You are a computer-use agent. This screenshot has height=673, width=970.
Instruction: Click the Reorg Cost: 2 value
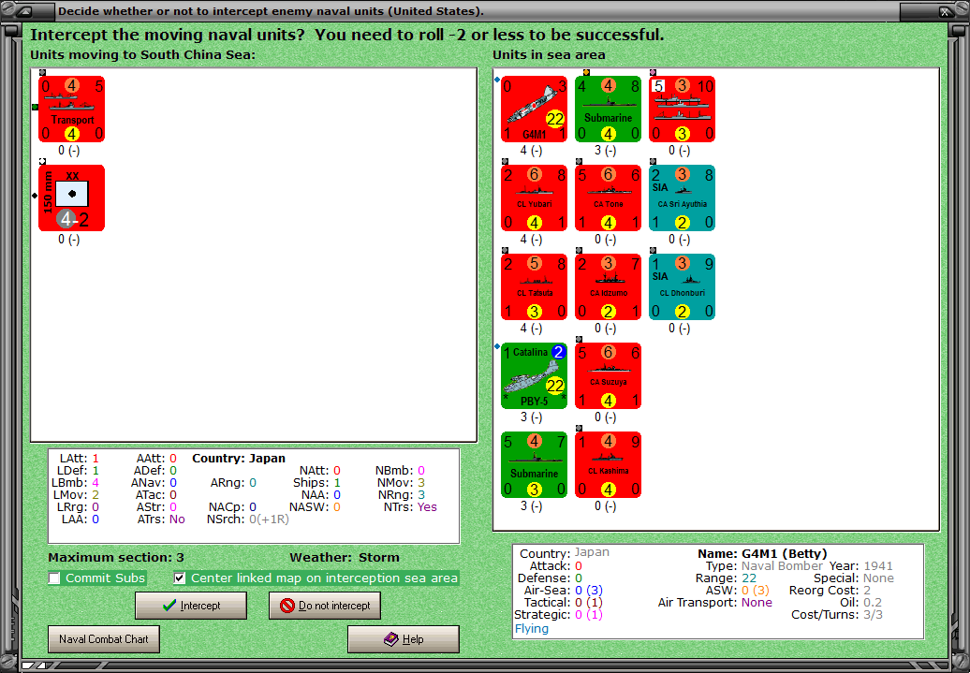click(830, 590)
